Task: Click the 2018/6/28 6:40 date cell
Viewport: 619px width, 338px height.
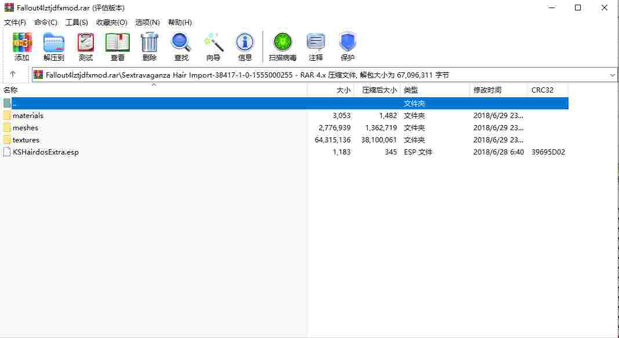Action: pyautogui.click(x=498, y=152)
